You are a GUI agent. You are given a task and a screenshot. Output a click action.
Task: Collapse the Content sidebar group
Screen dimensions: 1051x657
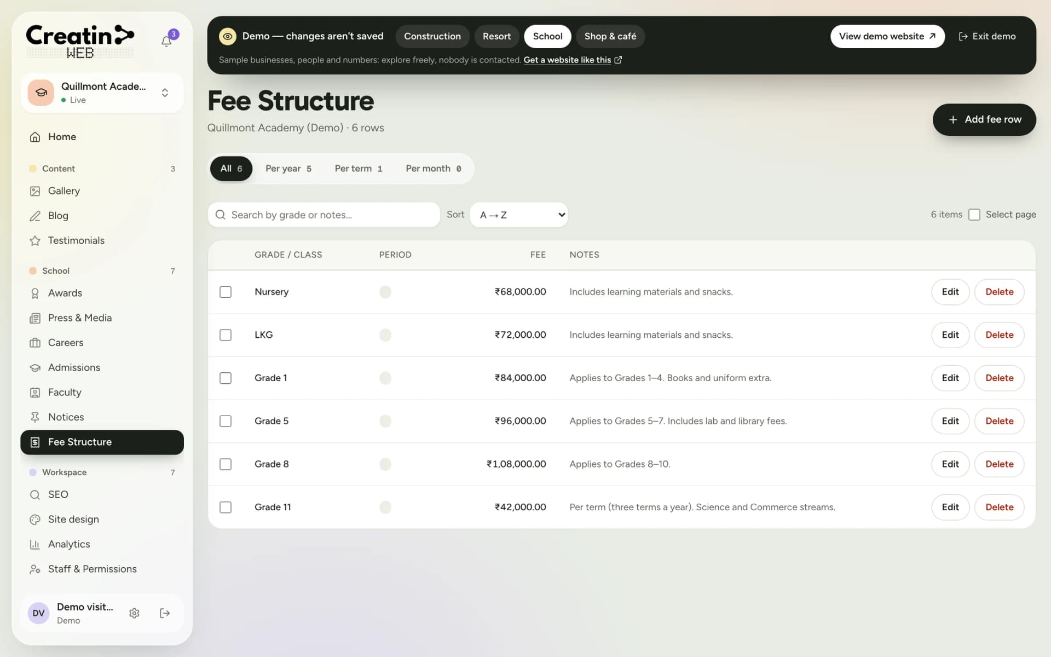[102, 169]
